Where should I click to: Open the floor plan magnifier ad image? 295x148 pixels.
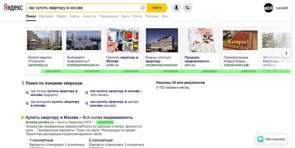point(123,40)
